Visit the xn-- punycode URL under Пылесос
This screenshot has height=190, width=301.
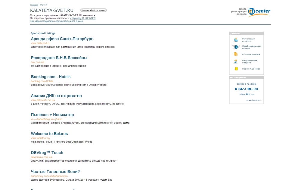point(46,119)
